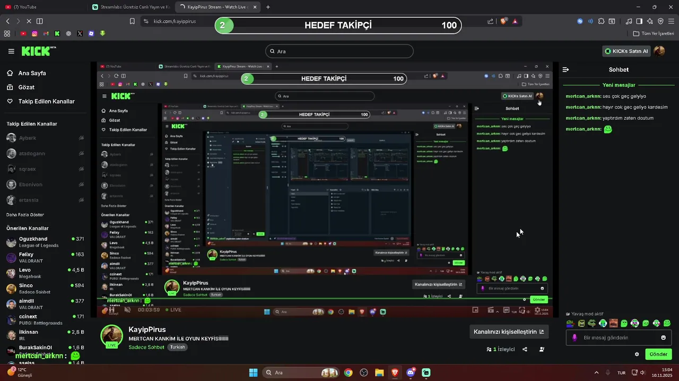Go to Ana Sayfa in Kick sidebar
This screenshot has width=679, height=381.
26,73
